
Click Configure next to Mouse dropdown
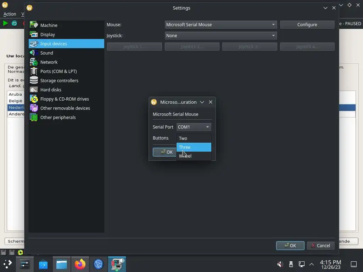307,24
